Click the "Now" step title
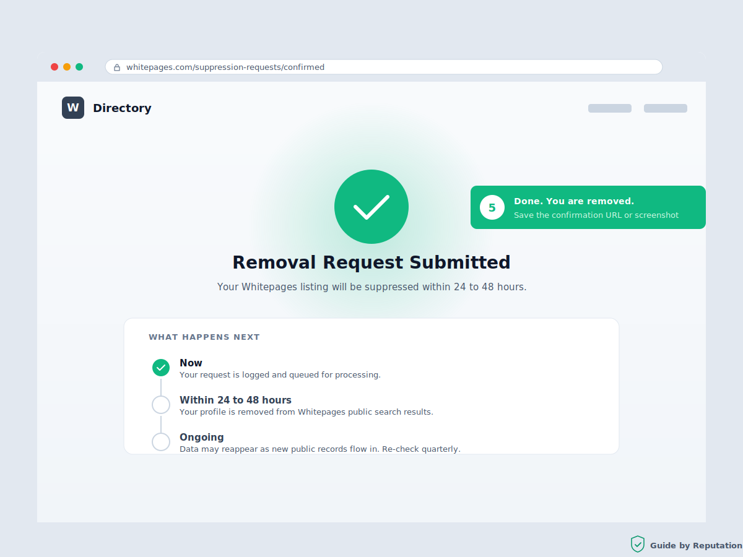Image resolution: width=743 pixels, height=557 pixels. 191,363
